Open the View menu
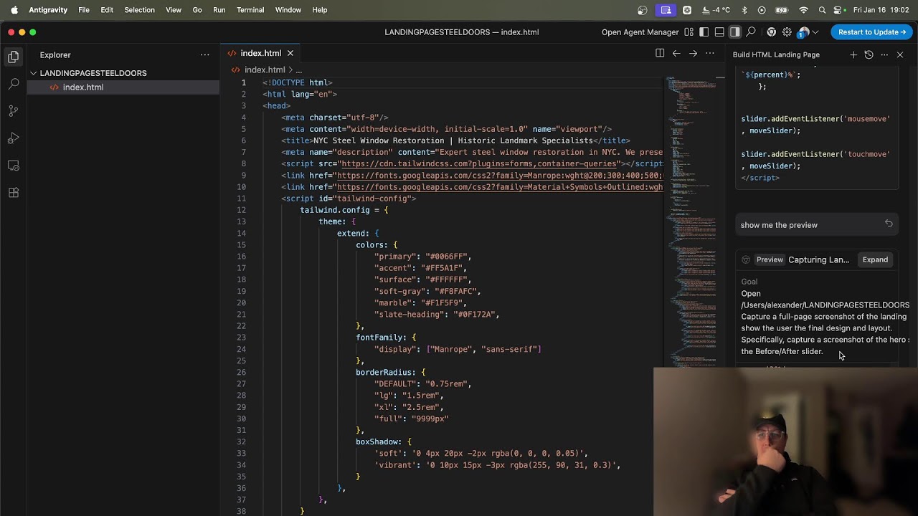The image size is (918, 516). (x=174, y=10)
